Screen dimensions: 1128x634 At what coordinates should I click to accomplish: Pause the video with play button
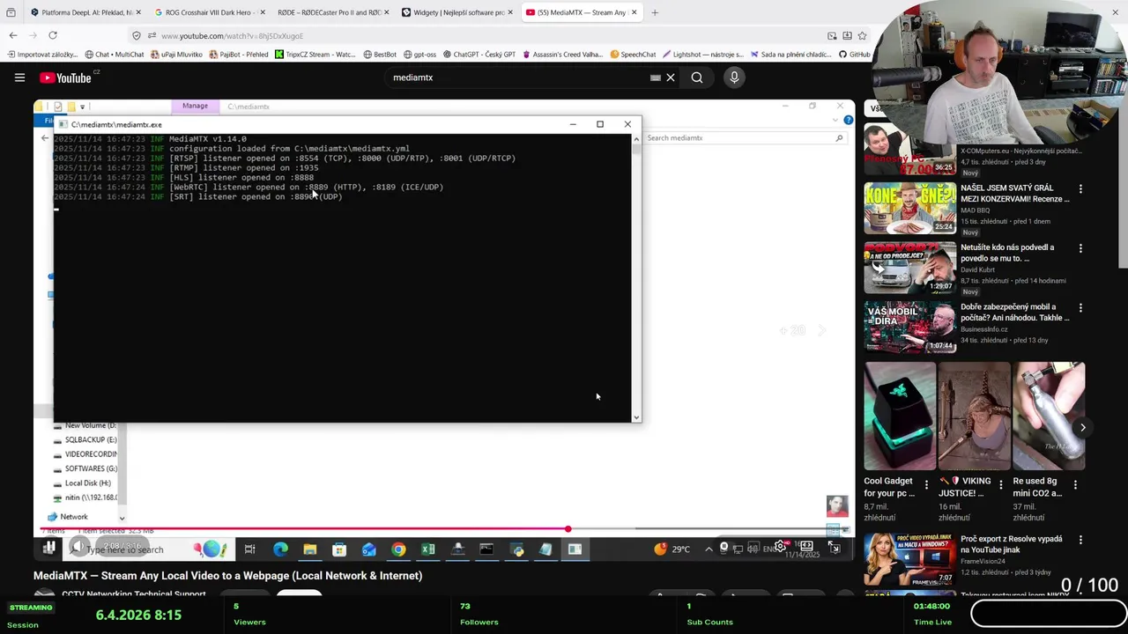pos(49,547)
